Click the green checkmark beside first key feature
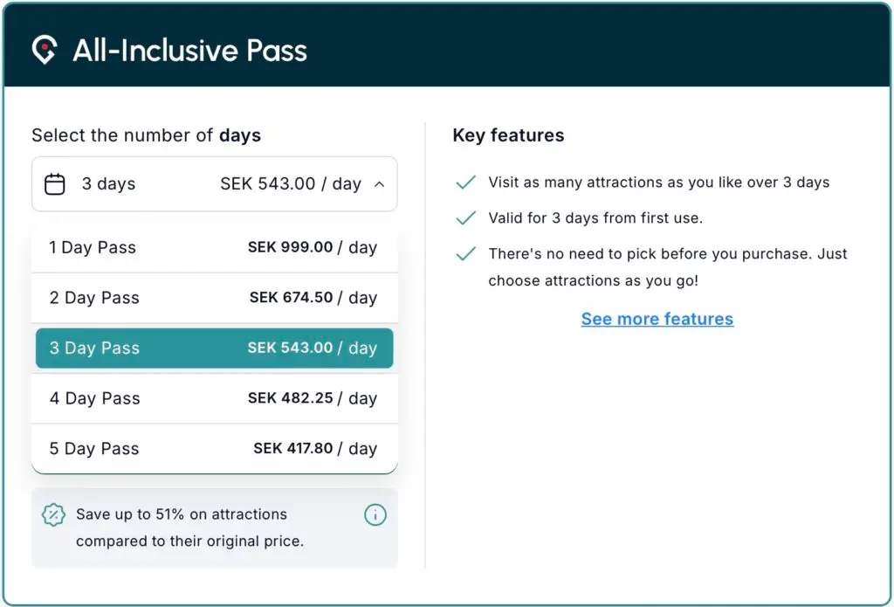The image size is (894, 607). click(465, 182)
